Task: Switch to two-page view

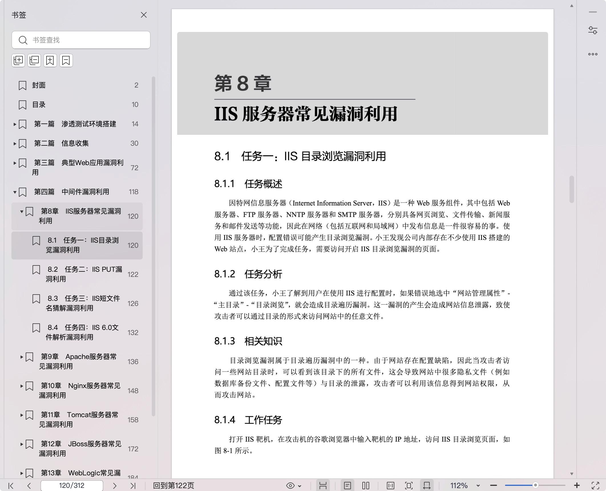Action: [x=366, y=486]
